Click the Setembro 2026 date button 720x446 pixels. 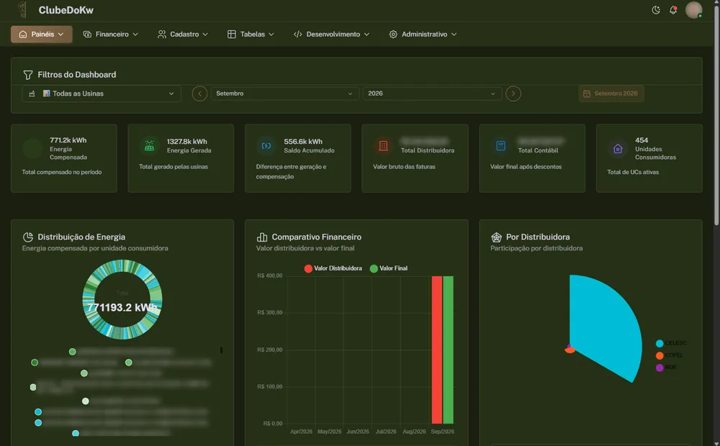point(611,94)
